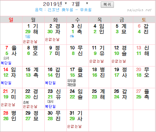Screen dimensions: 156x132
Task: Select Saturday July 6 갑진 cell
Action: click(x=144, y=34)
